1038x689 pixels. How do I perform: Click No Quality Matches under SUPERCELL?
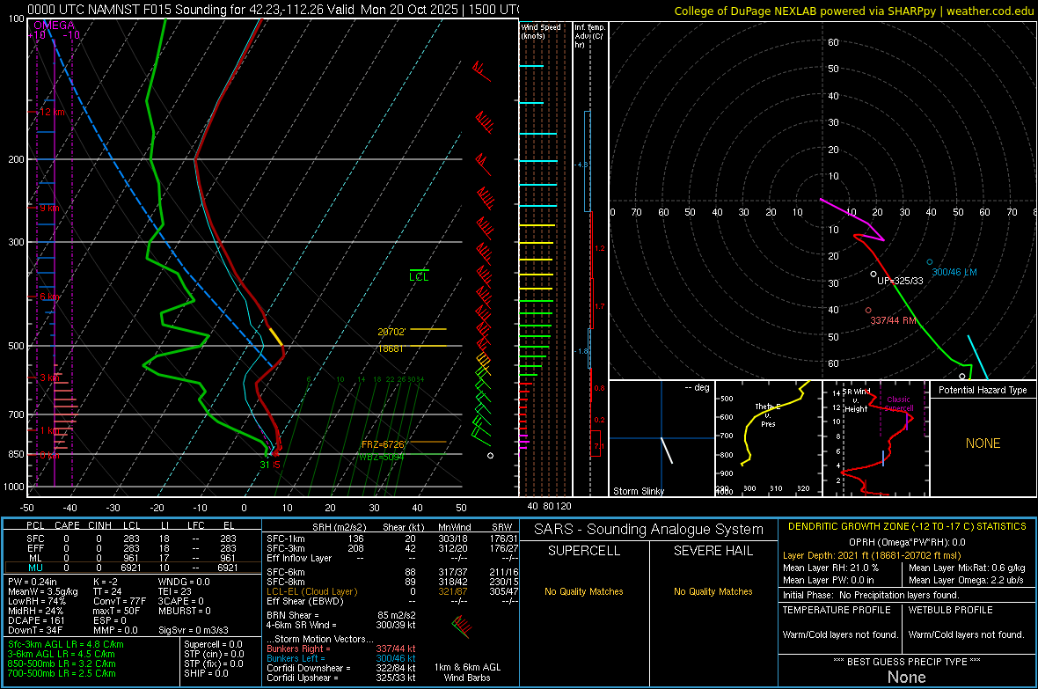tap(584, 591)
